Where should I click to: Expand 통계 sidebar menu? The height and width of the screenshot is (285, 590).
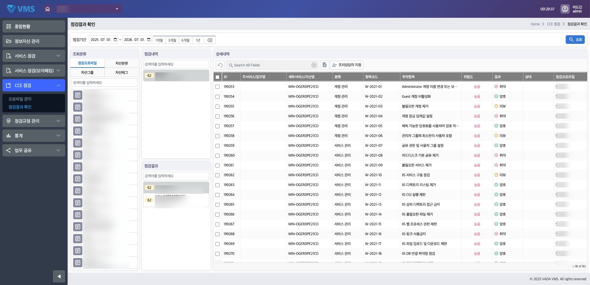34,136
